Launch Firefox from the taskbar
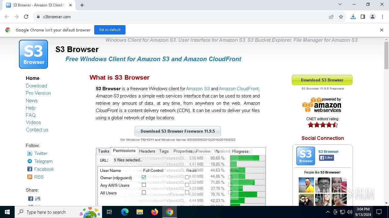Viewport: 389px width, 218px height. [x=155, y=212]
